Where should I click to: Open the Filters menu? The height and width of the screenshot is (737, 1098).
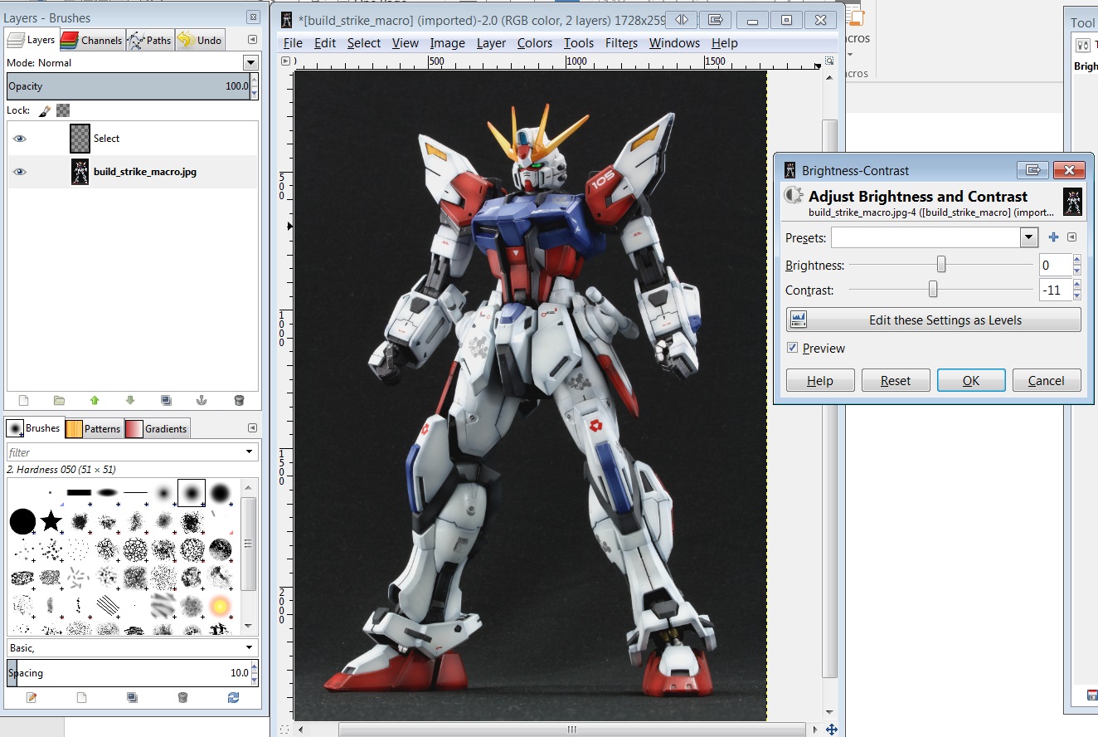pos(621,43)
